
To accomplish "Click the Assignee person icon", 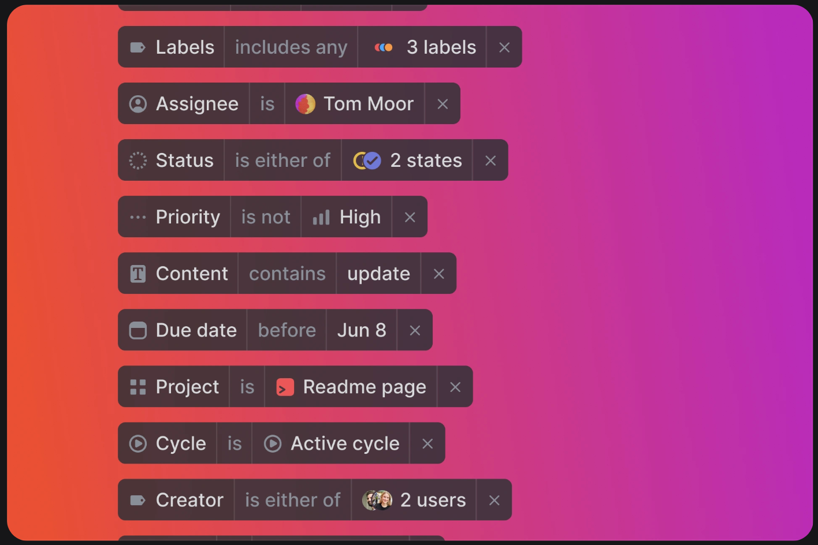I will coord(137,104).
